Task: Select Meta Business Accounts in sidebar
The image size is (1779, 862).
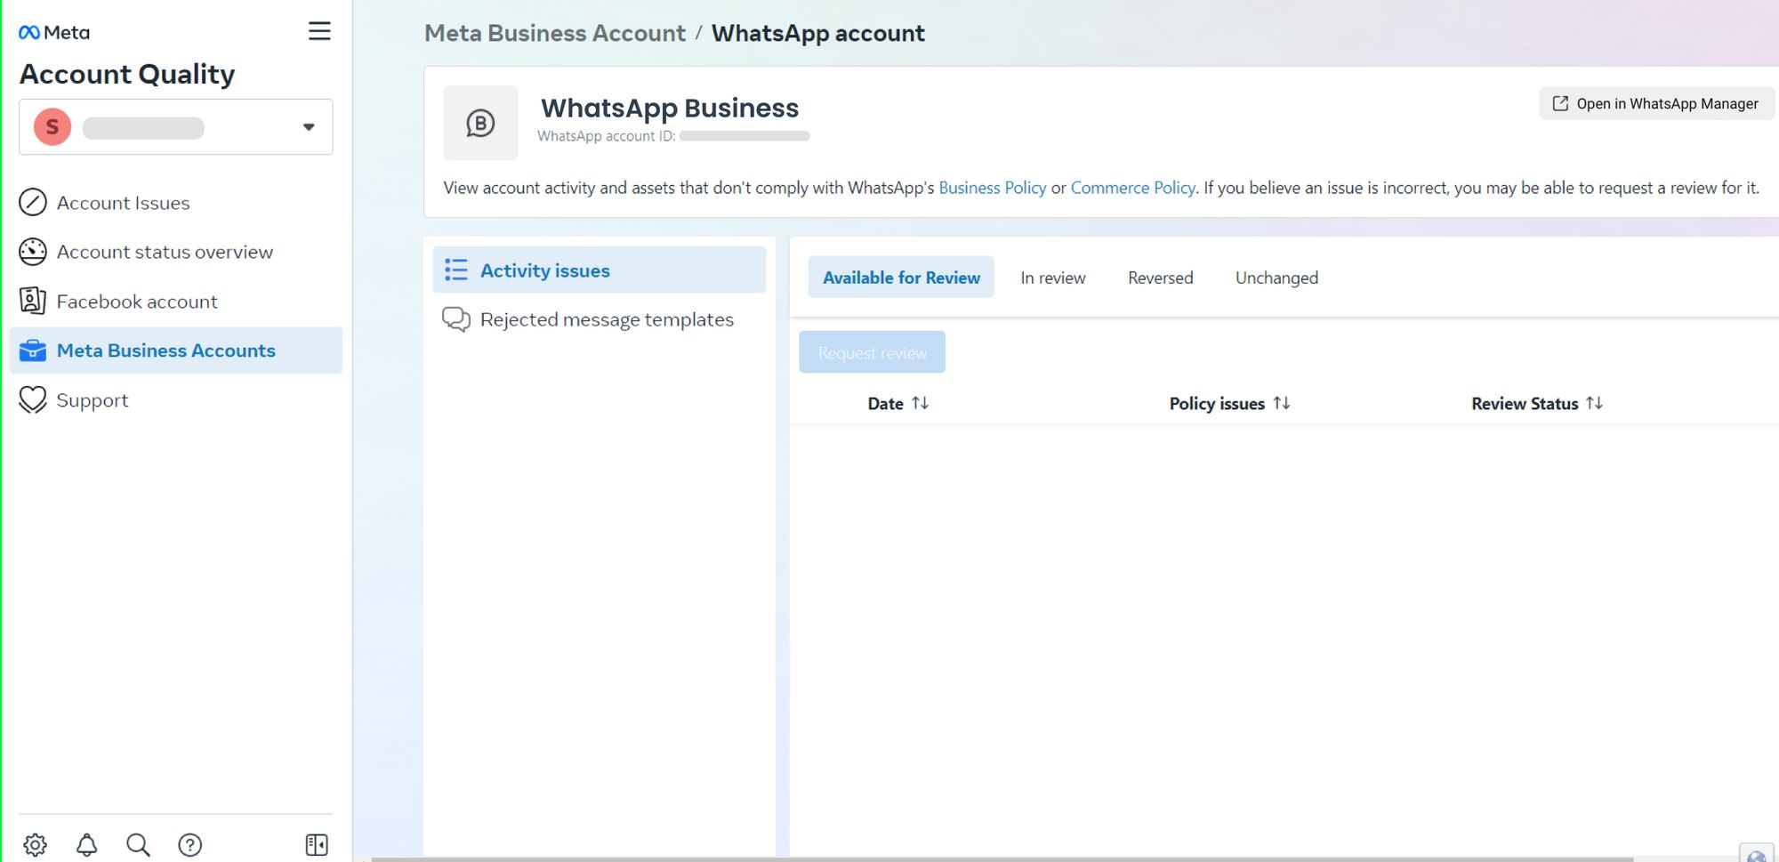Action: pos(176,350)
